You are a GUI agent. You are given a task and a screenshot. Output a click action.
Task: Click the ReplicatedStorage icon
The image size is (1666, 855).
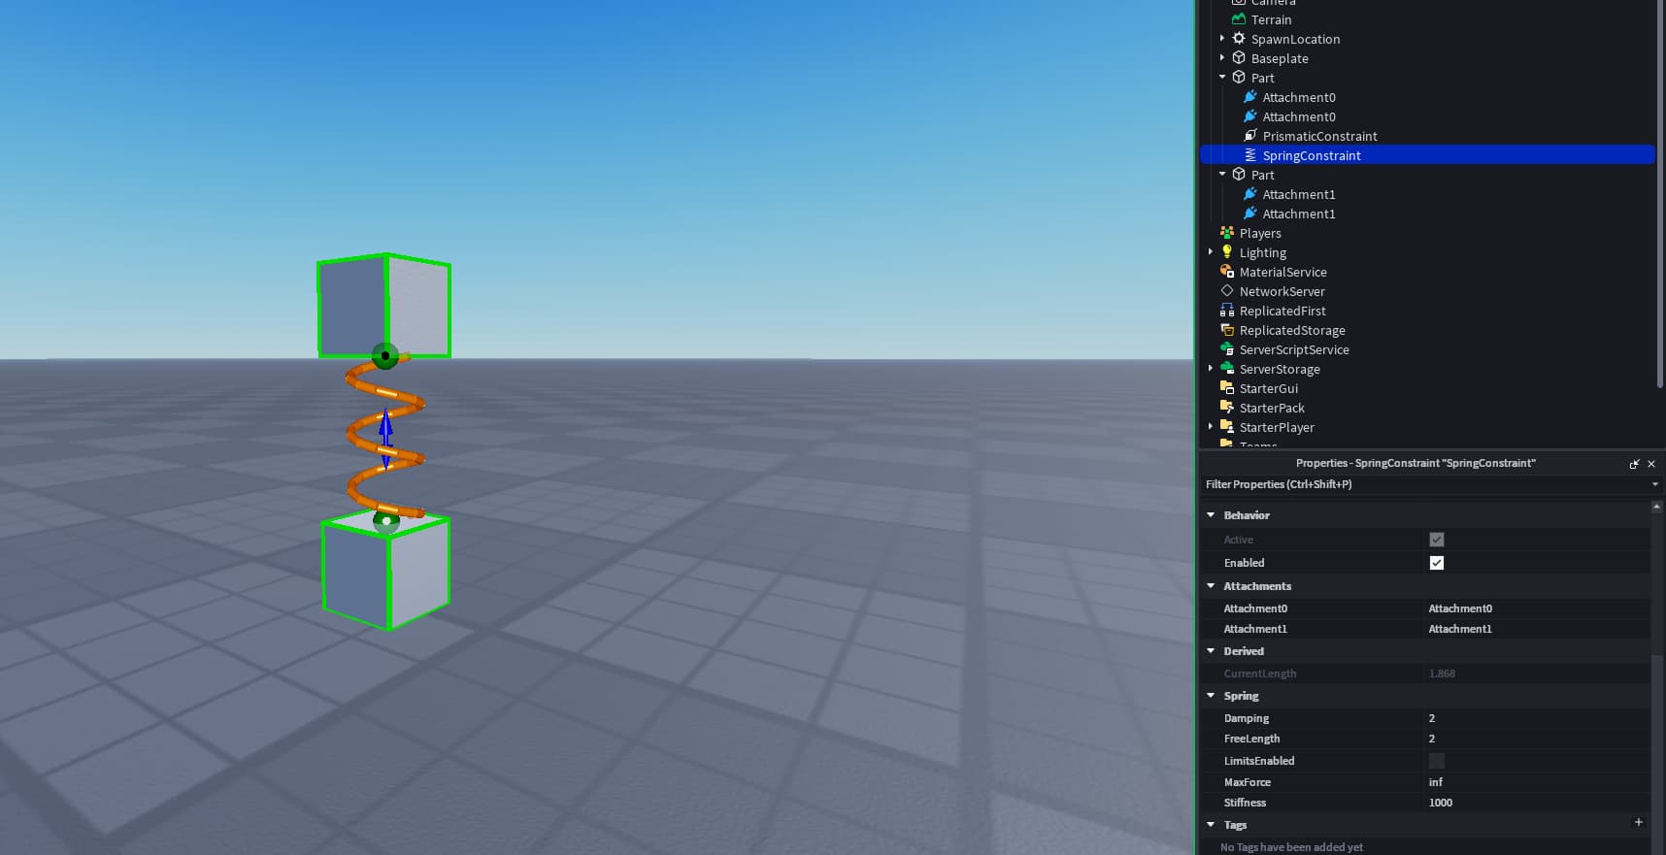1226,330
